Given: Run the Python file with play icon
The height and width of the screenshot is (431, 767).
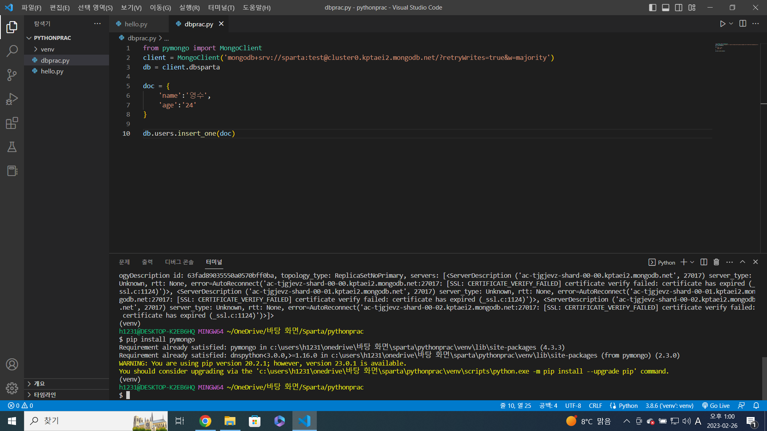Looking at the screenshot, I should [722, 24].
